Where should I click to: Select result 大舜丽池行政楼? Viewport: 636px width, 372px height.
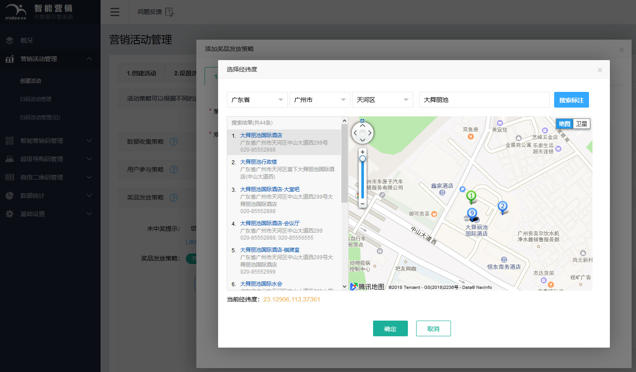point(259,162)
